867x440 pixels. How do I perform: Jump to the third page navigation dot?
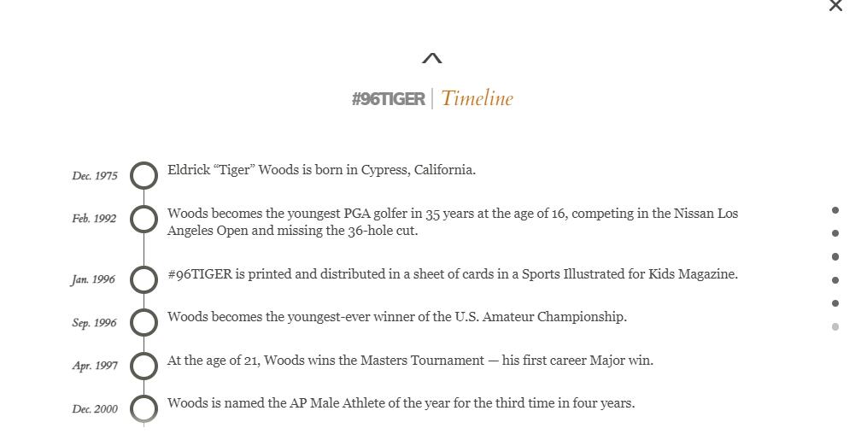click(x=835, y=256)
